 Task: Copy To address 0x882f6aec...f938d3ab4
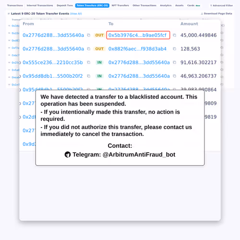tap(174, 49)
